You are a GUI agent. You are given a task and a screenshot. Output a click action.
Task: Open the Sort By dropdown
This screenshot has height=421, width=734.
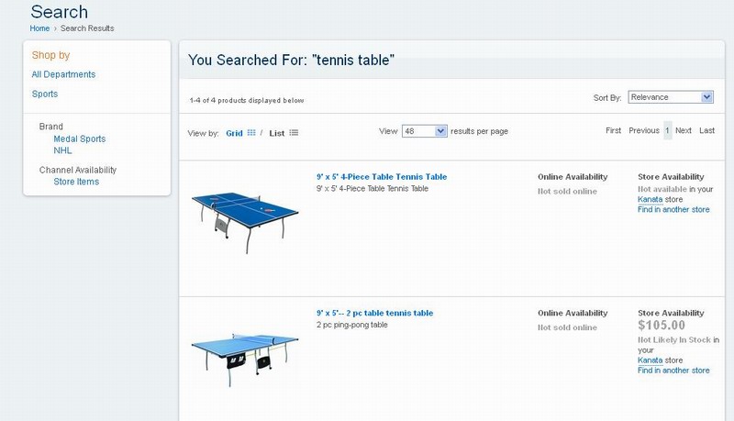tap(671, 97)
